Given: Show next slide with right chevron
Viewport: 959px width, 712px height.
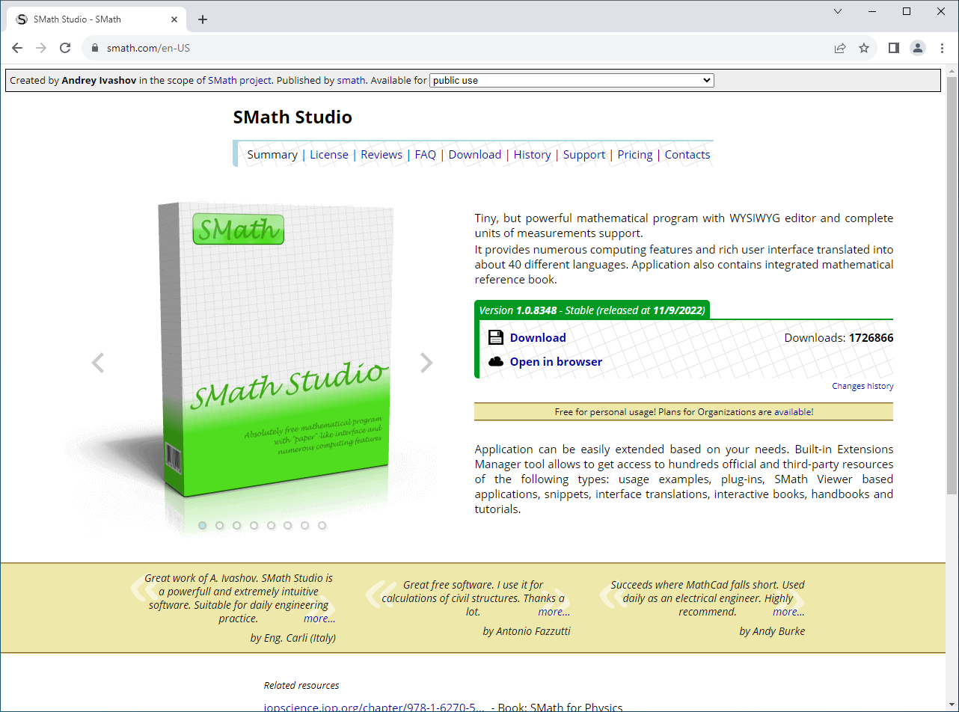Looking at the screenshot, I should [426, 363].
